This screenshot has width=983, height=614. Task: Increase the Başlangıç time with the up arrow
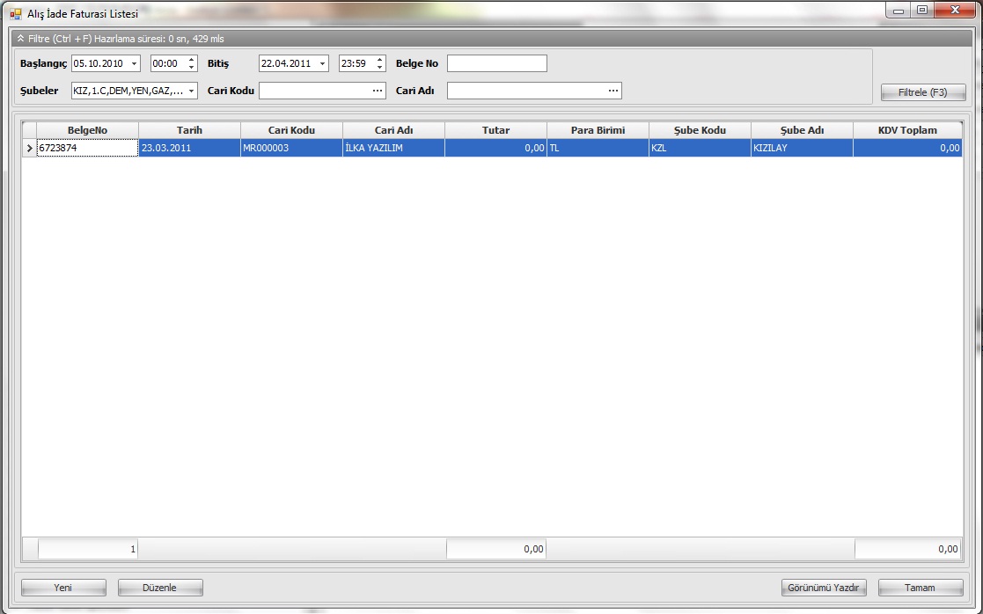[x=191, y=60]
